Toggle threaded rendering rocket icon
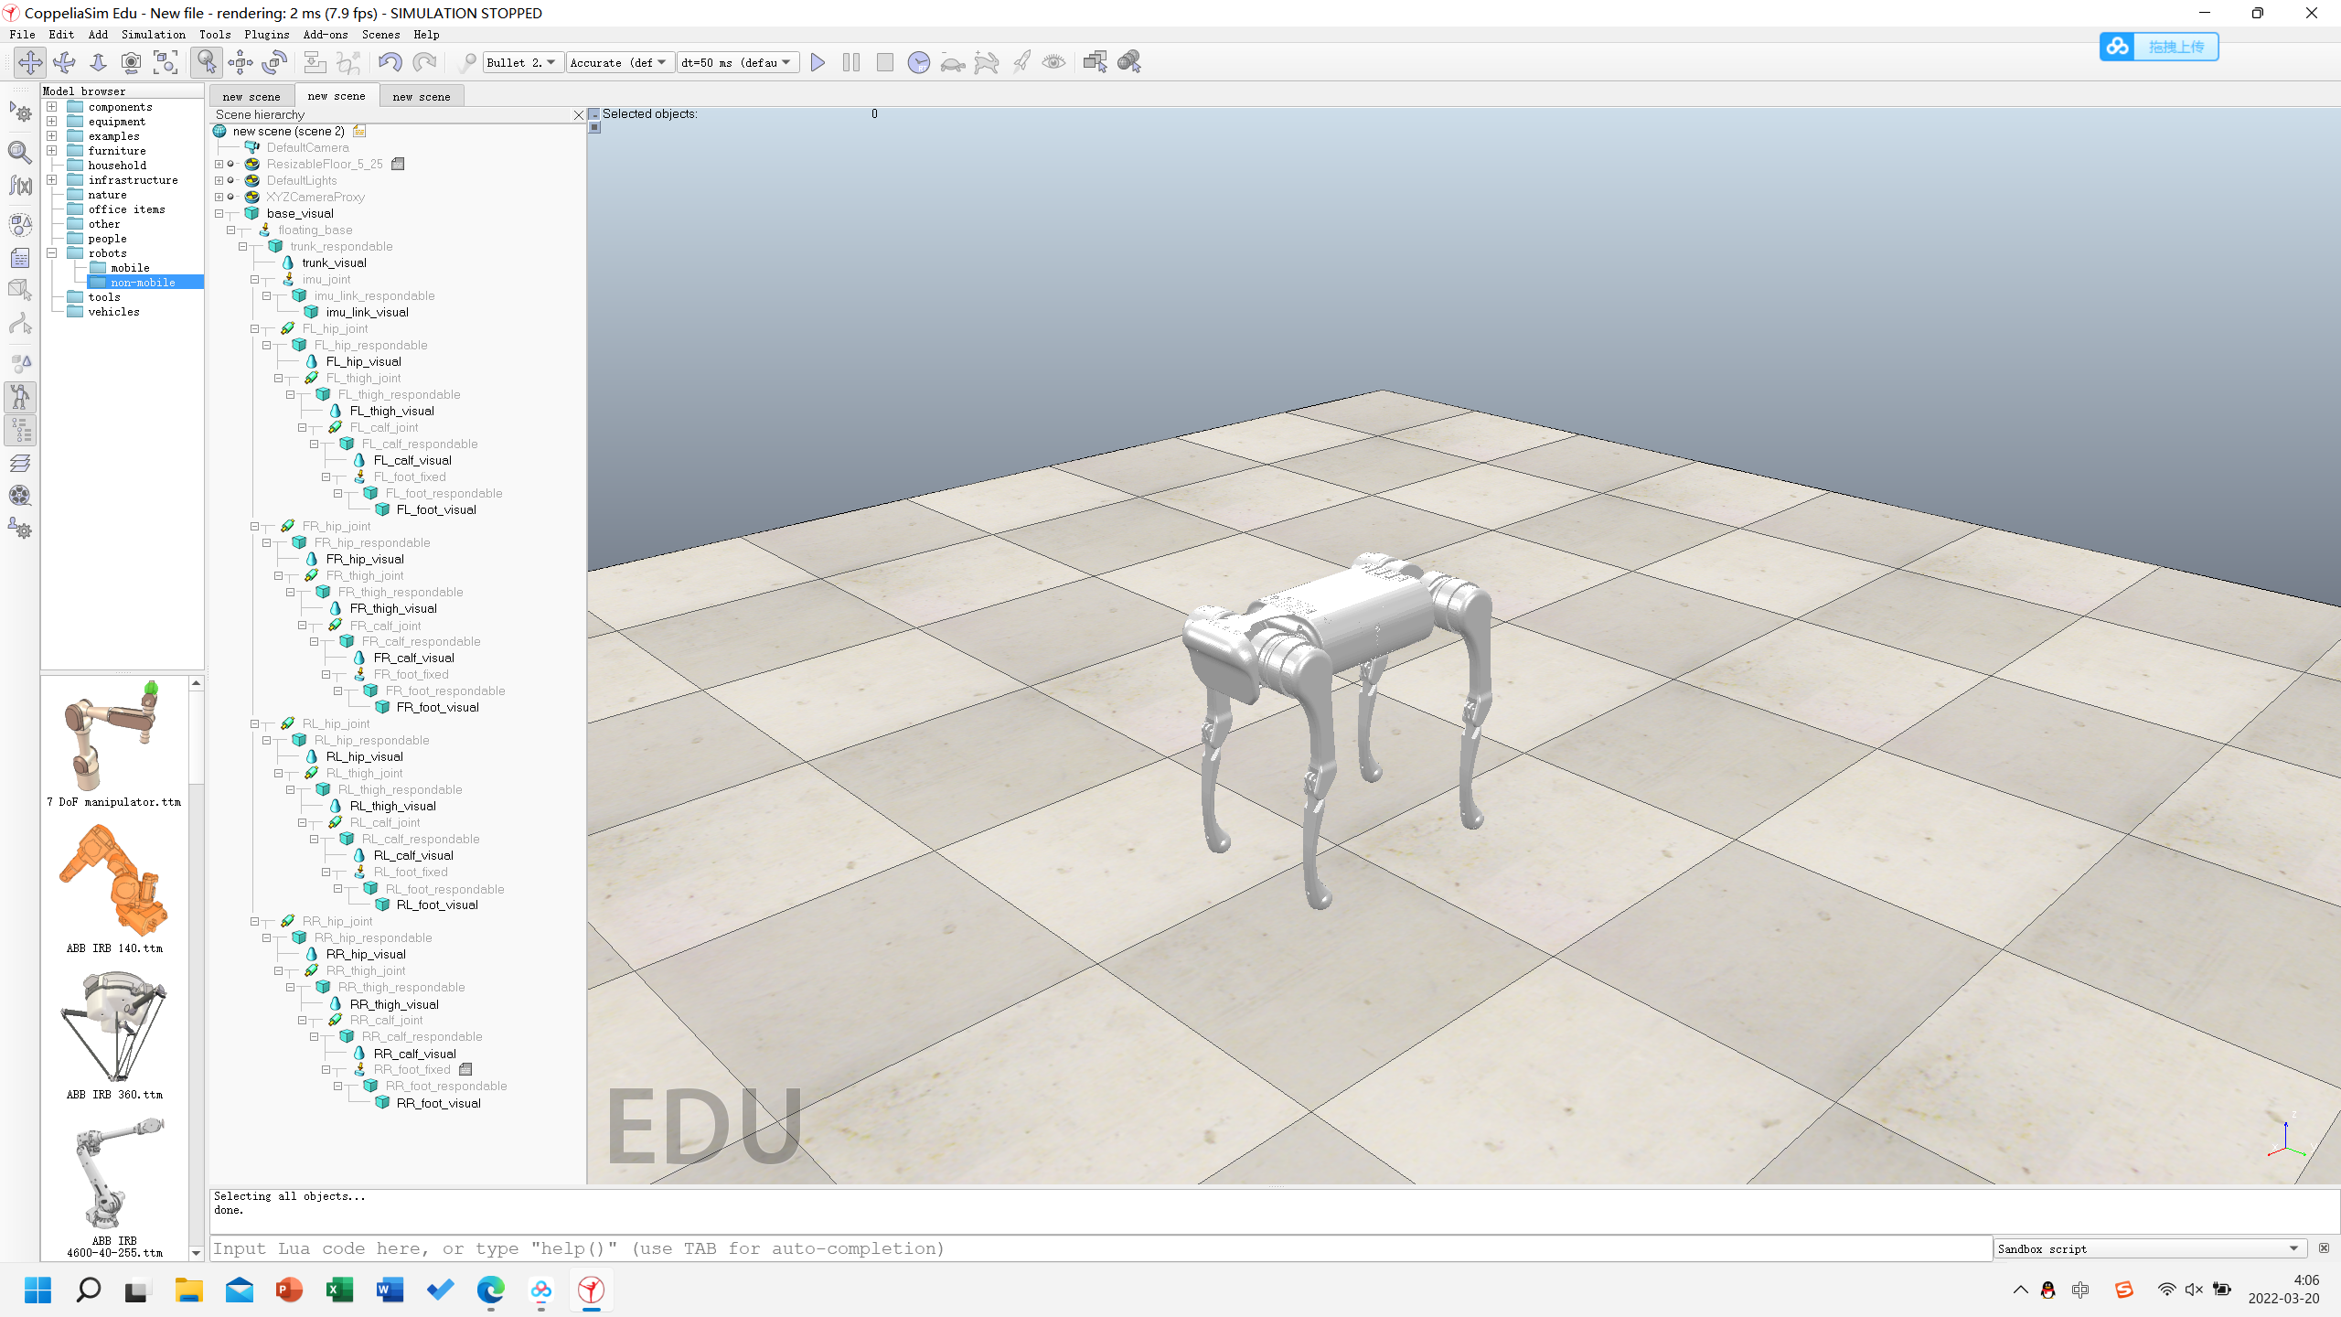2341x1317 pixels. (1021, 62)
